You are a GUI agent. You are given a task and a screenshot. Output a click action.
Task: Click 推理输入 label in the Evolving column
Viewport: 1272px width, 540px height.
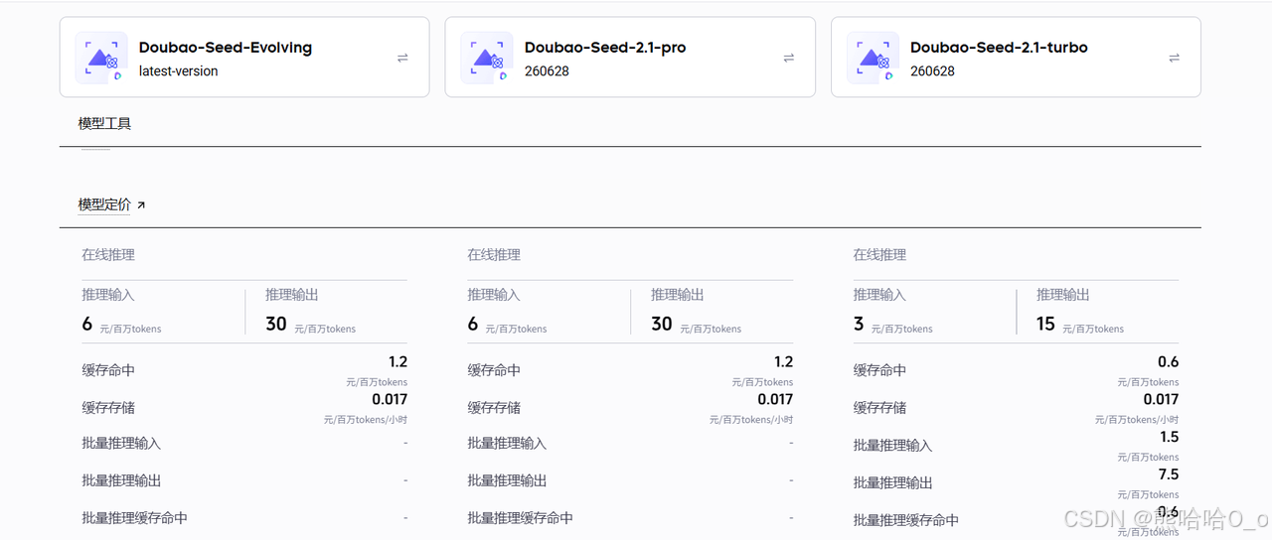click(x=108, y=295)
